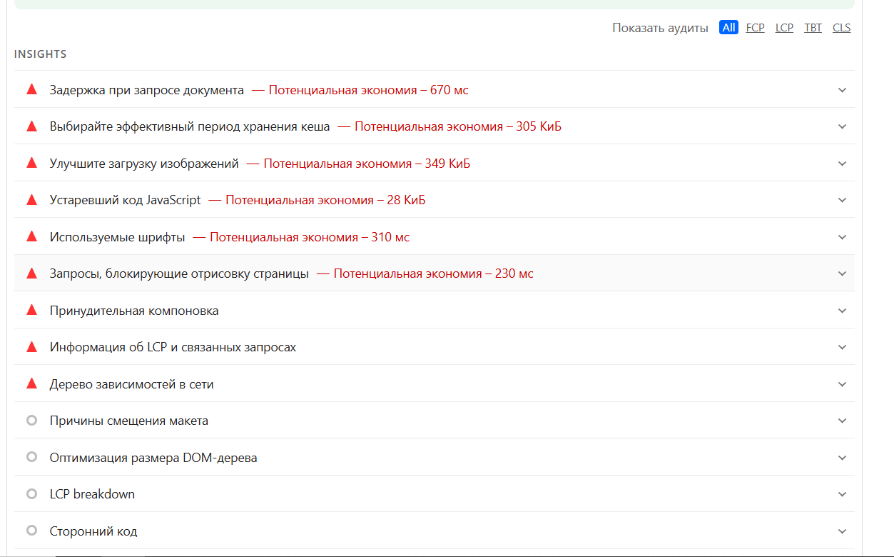Expand chevron for 'Запросы, блокирующие отрисовку страницы'
This screenshot has width=894, height=557.
click(x=842, y=274)
